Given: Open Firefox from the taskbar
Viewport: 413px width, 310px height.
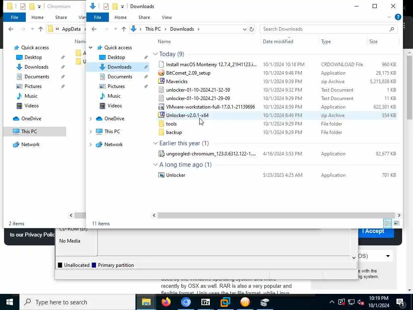Looking at the screenshot, I should 166,302.
